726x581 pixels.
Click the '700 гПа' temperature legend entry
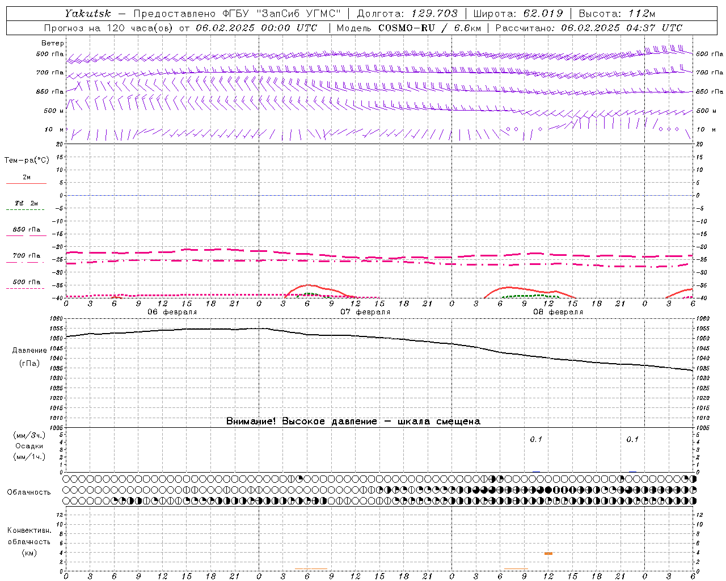[27, 256]
